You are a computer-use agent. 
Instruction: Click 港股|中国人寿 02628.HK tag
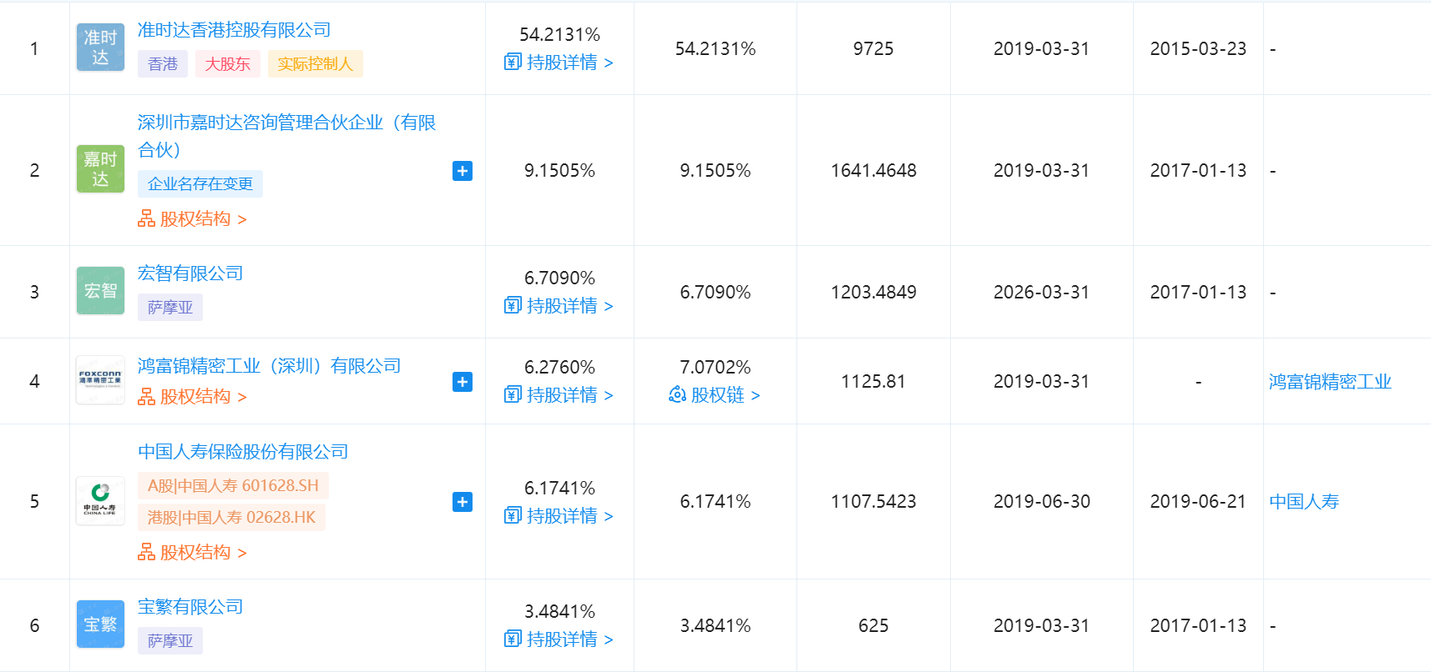(231, 518)
